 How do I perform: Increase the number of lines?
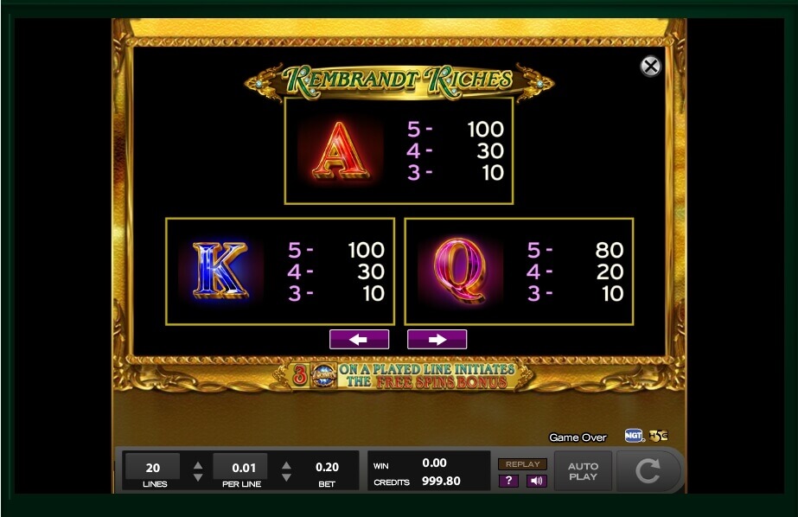pos(198,465)
